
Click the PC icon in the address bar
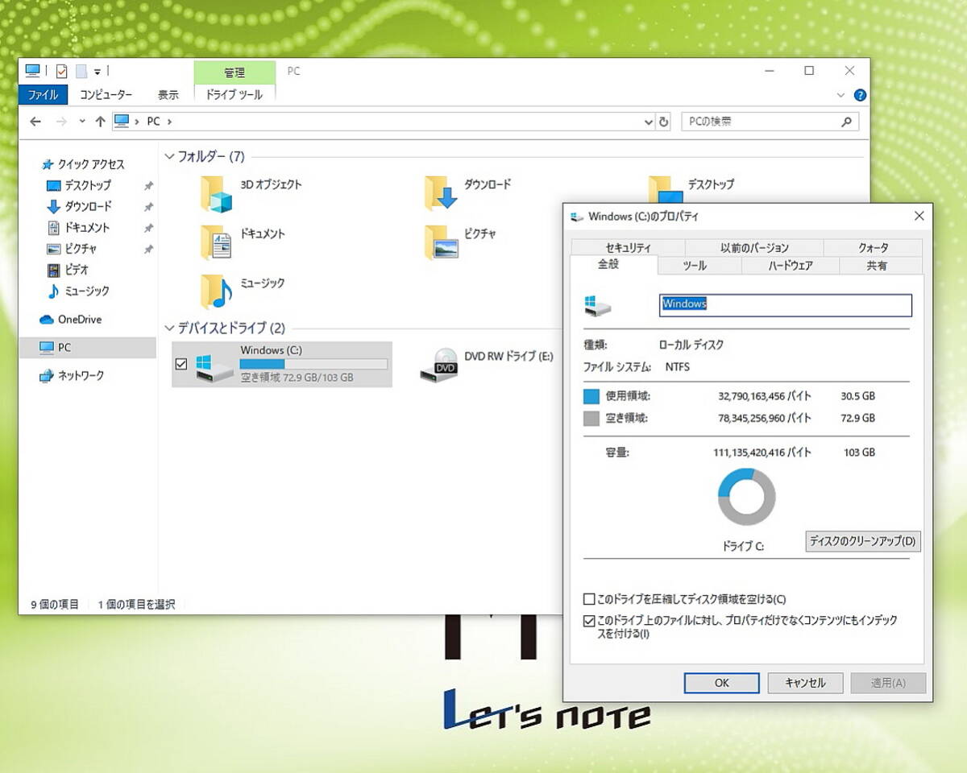pyautogui.click(x=122, y=122)
